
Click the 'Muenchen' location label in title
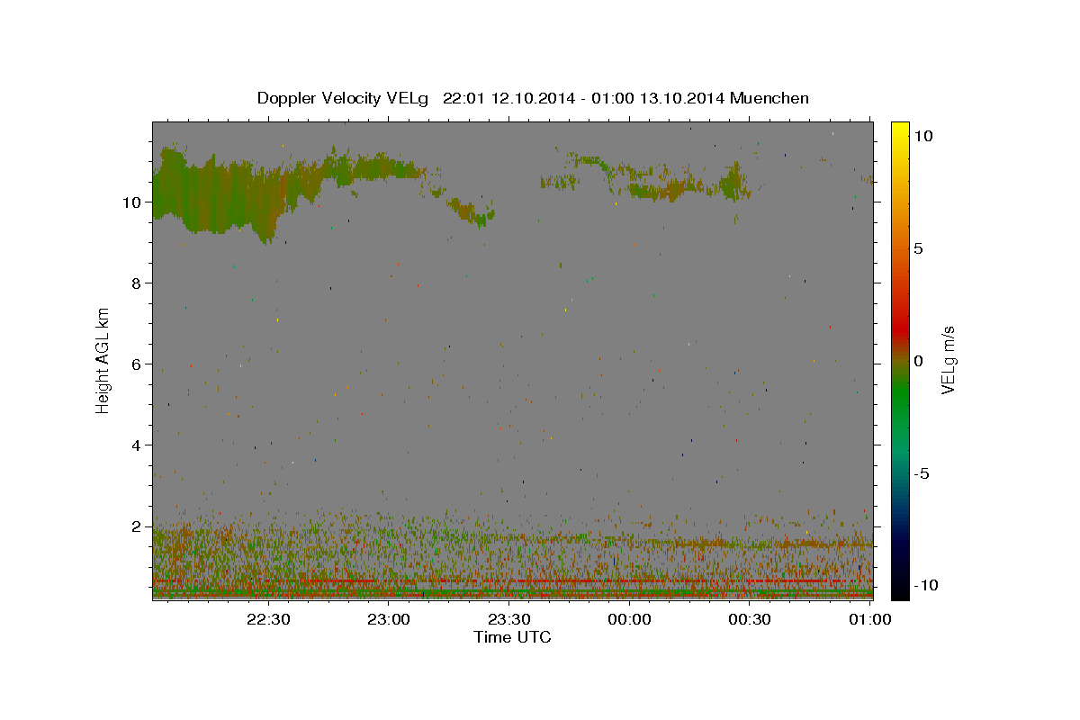pos(769,98)
